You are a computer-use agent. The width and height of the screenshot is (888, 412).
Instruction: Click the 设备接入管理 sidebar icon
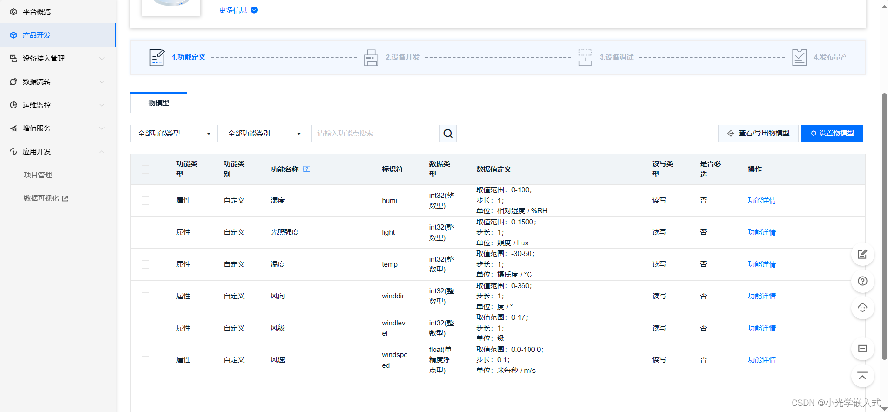pyautogui.click(x=14, y=58)
